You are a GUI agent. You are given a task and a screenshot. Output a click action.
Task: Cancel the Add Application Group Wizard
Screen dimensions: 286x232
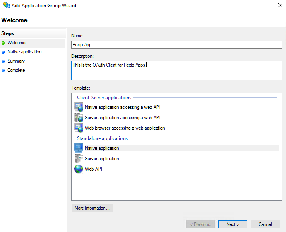click(x=265, y=224)
